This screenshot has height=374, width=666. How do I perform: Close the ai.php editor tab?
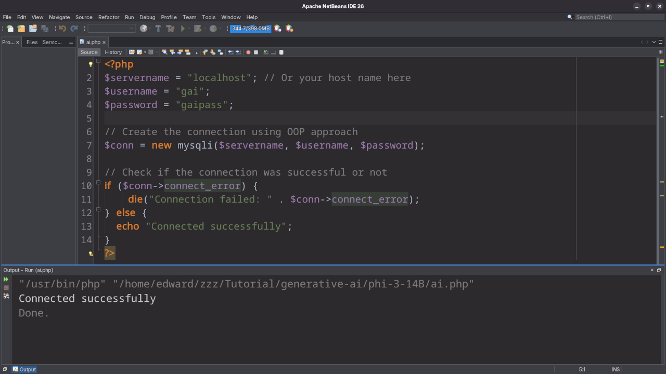tap(104, 42)
